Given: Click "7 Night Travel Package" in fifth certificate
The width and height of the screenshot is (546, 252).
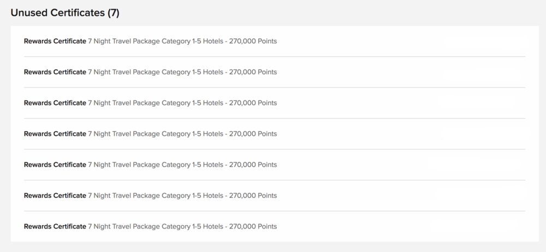Looking at the screenshot, I should click(x=124, y=165).
